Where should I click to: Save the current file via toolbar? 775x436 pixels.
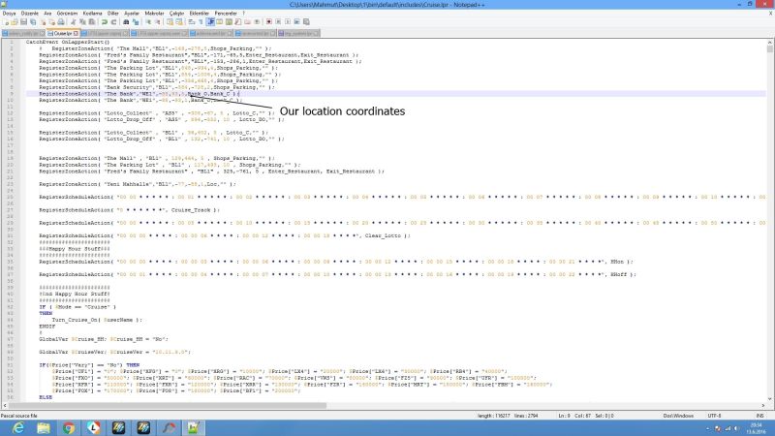tap(23, 21)
